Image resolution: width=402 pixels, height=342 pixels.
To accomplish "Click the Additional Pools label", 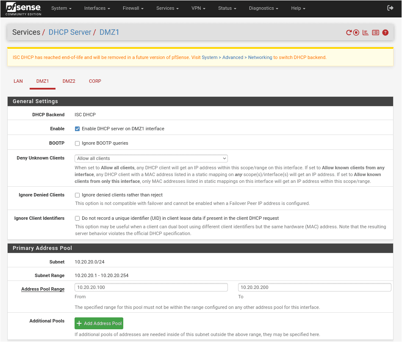I will (47, 321).
